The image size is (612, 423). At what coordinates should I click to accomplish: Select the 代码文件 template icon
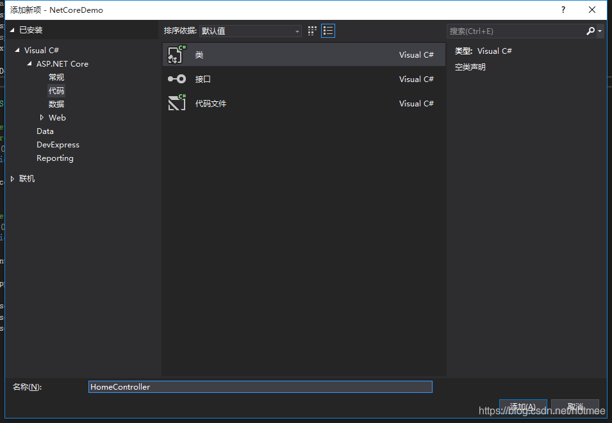[x=176, y=103]
